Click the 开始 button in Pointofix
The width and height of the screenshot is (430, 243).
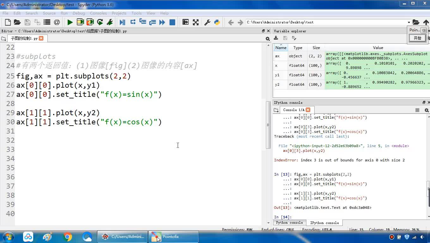[x=417, y=38]
